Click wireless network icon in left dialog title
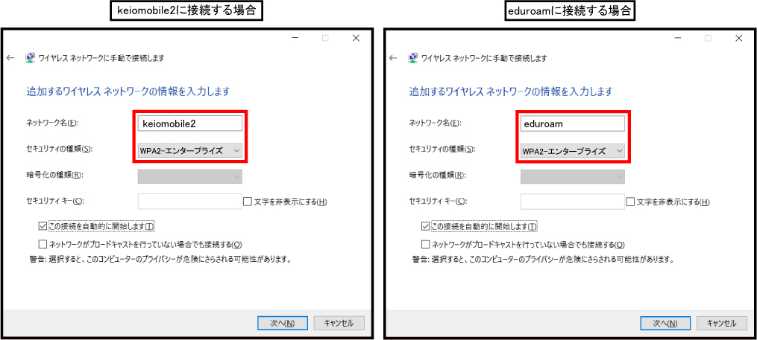The width and height of the screenshot is (757, 340). pos(31,57)
